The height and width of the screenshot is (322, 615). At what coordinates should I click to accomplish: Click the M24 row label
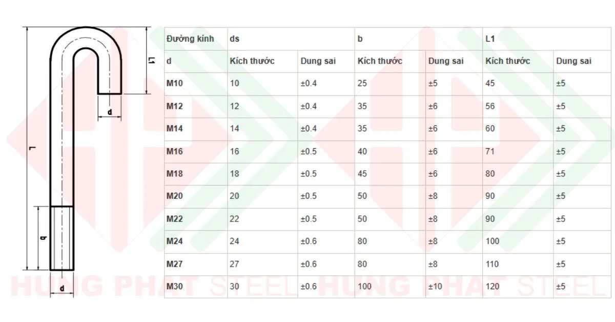[174, 241]
